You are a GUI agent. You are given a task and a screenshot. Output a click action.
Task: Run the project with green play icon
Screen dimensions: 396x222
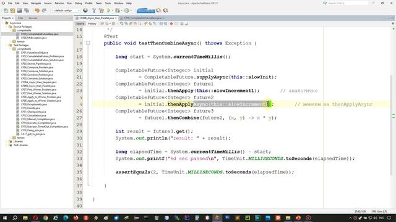coord(109,10)
